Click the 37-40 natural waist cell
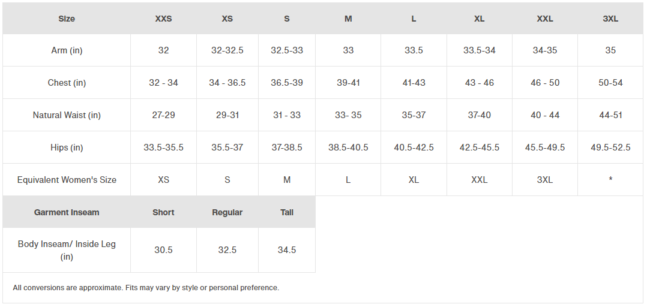This screenshot has width=647, height=307. coord(480,115)
